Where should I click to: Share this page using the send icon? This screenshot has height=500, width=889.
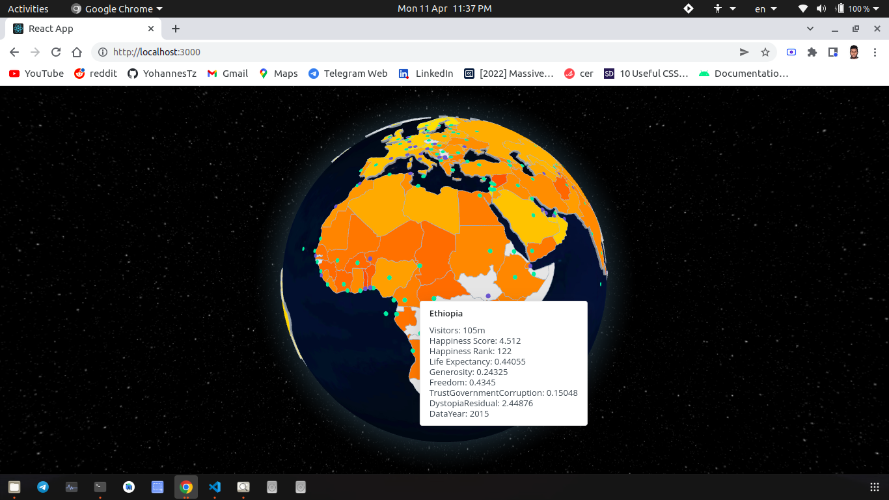[745, 52]
